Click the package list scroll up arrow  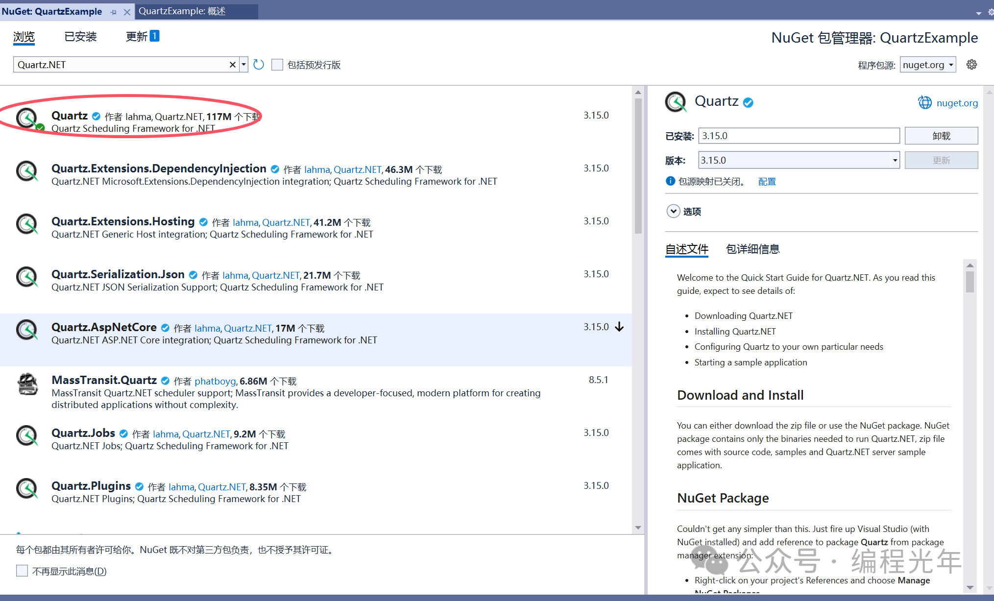pos(638,92)
